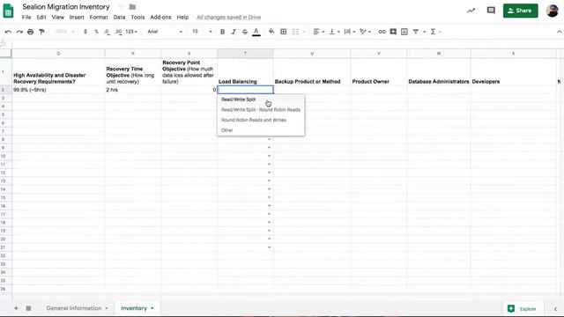Click the insert chart icon

[x=404, y=32]
